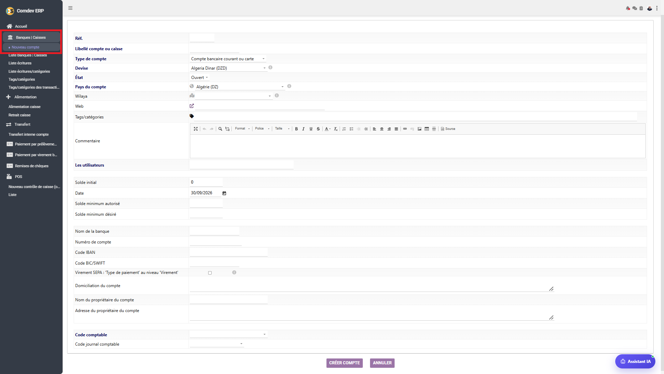The width and height of the screenshot is (664, 374).
Task: Click ANNULER button
Action: click(382, 363)
